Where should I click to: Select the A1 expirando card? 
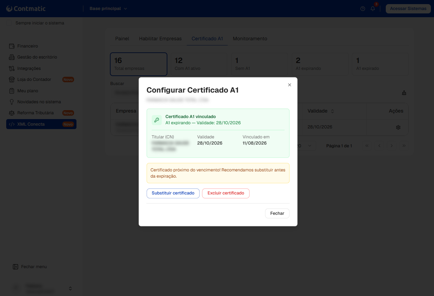click(320, 64)
